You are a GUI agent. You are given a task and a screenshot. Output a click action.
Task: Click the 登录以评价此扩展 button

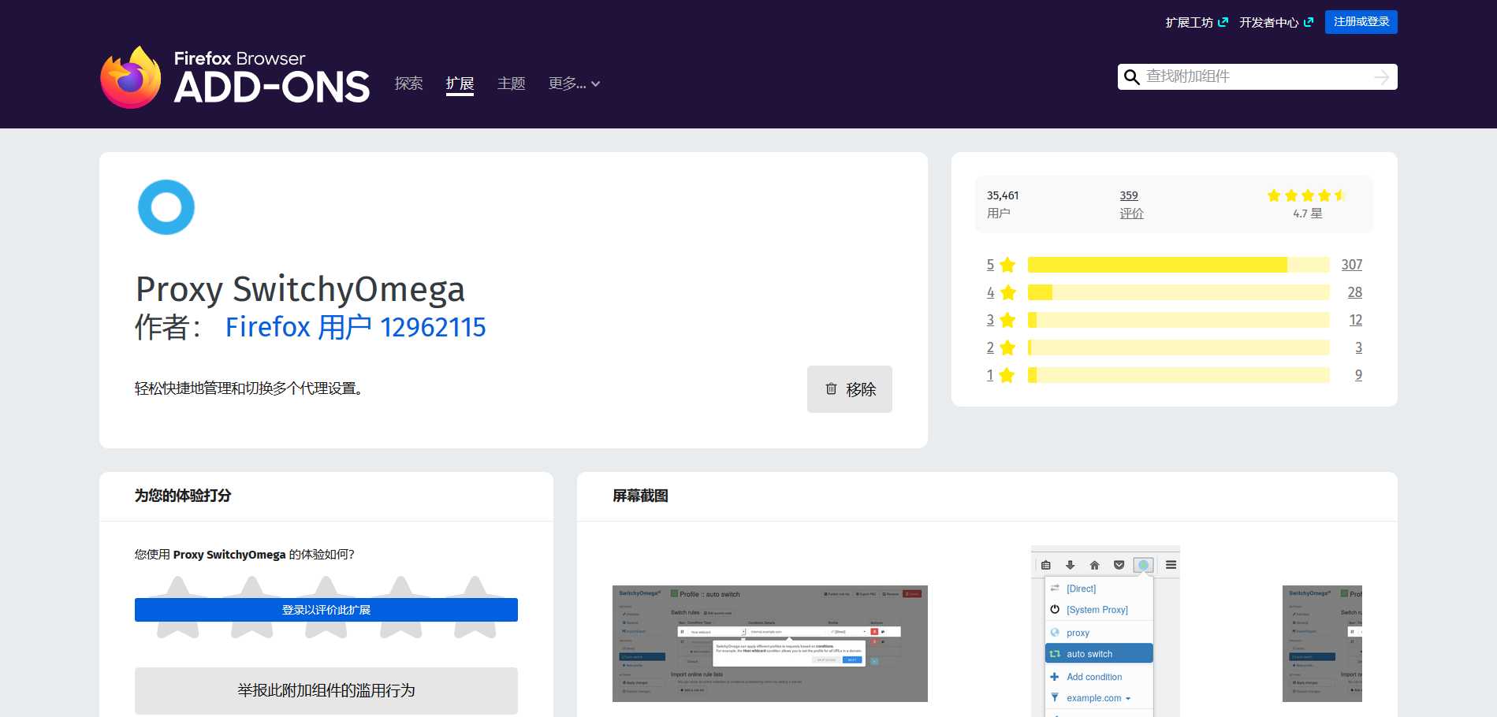tap(326, 610)
